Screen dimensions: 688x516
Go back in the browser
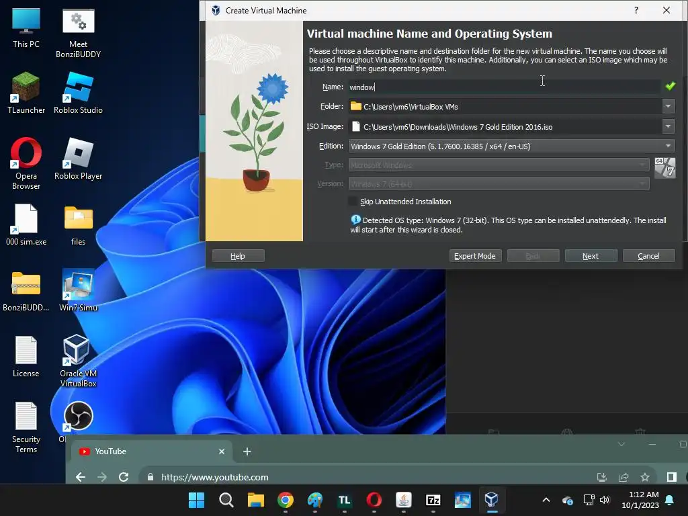[81, 477]
